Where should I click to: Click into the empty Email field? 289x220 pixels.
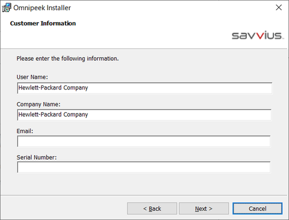coord(144,141)
